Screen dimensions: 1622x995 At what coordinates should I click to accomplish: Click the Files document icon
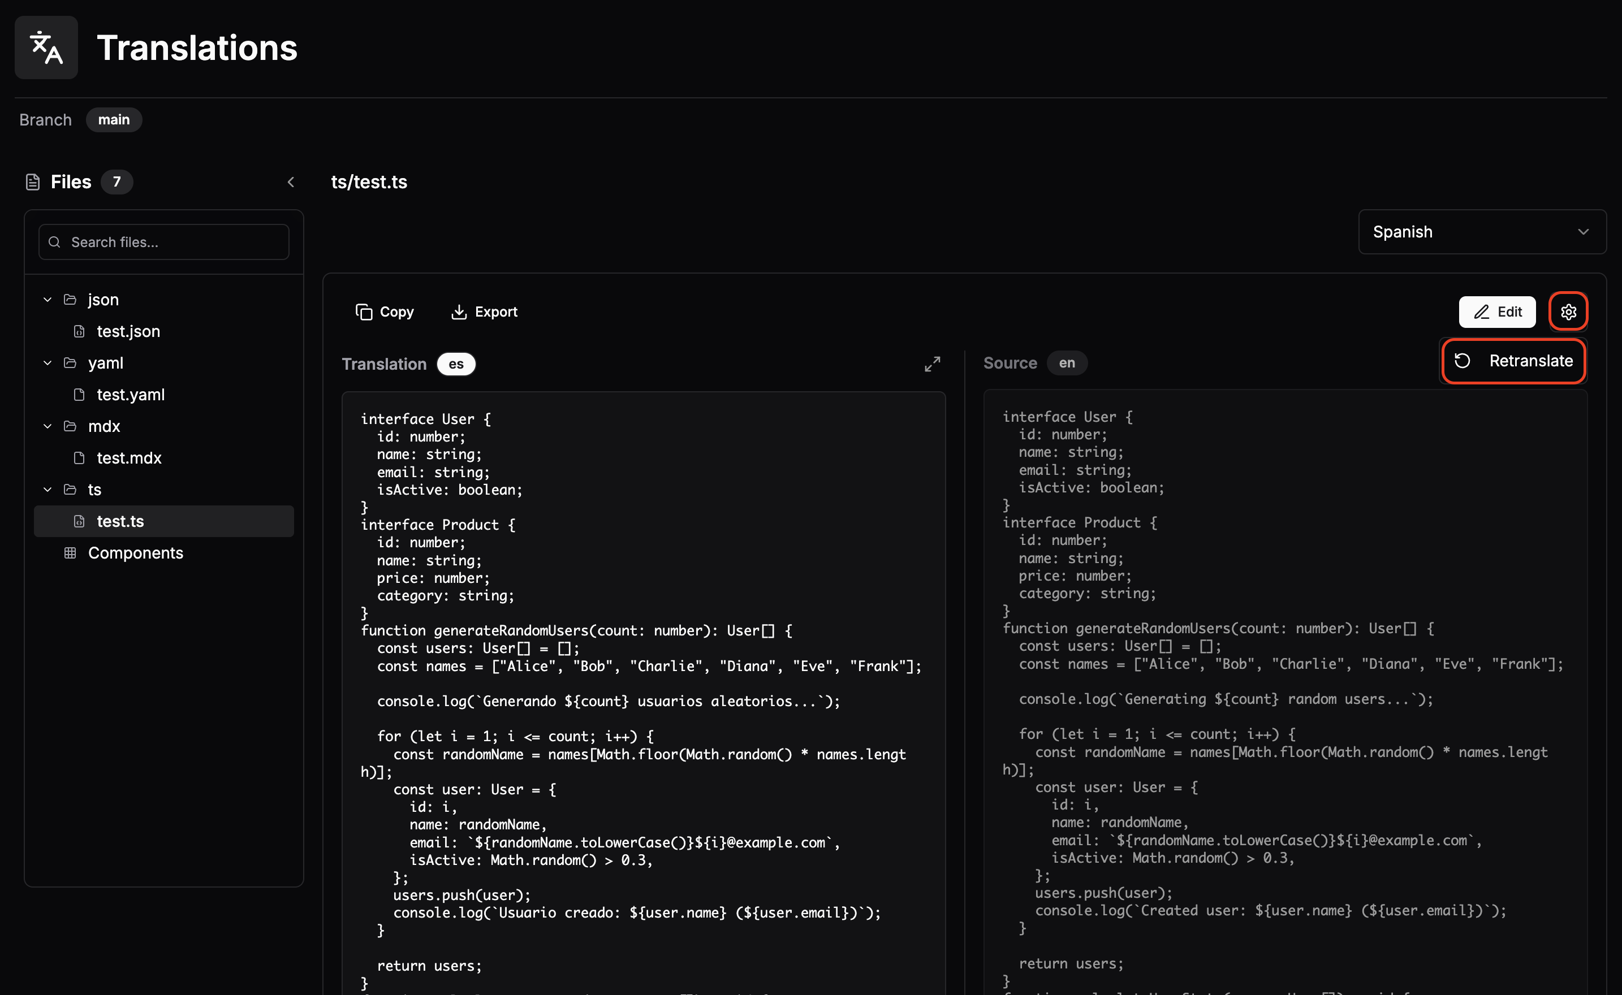(x=32, y=182)
